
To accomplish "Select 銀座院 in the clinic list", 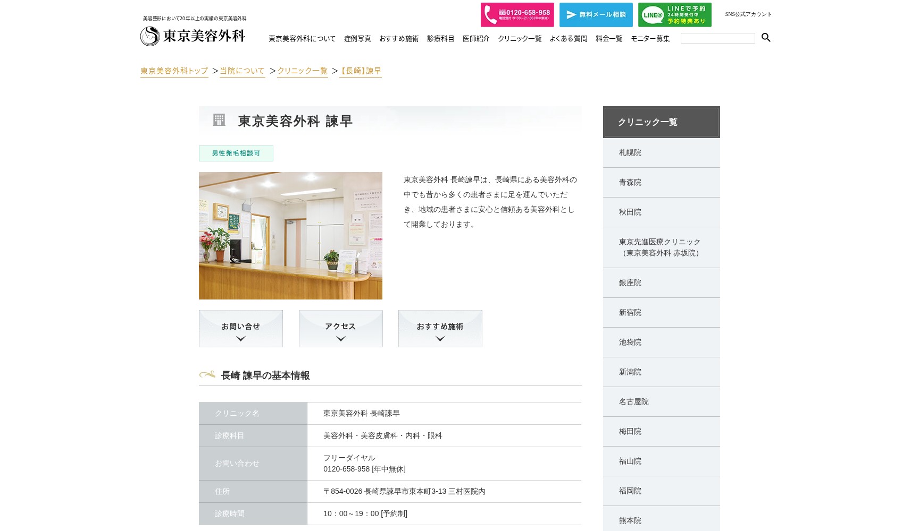I will 662,283.
